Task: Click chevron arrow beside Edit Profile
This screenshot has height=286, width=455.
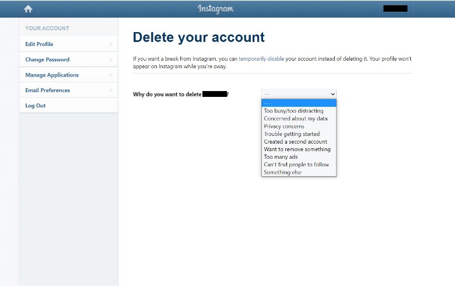Action: point(111,44)
